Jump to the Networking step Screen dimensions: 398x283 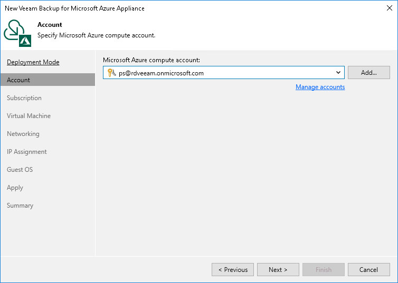(x=23, y=134)
